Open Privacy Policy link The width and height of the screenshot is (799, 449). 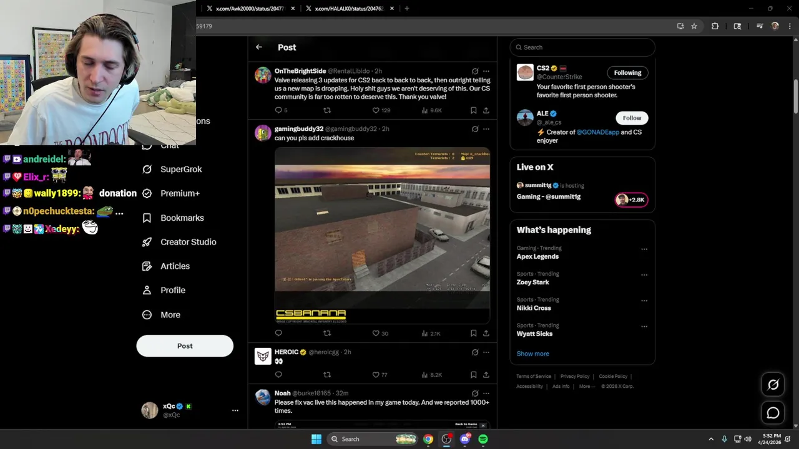pos(575,377)
